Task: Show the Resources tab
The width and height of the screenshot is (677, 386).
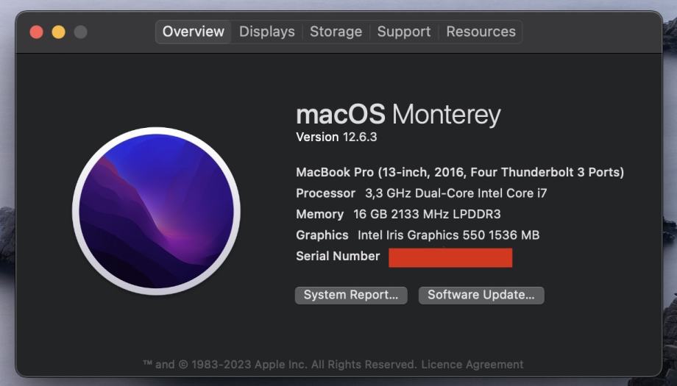Action: point(481,32)
